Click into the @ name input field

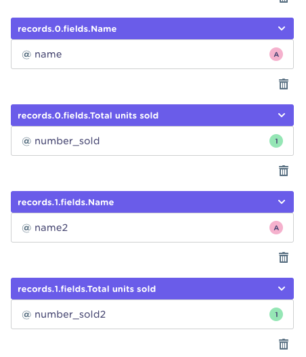(152, 54)
